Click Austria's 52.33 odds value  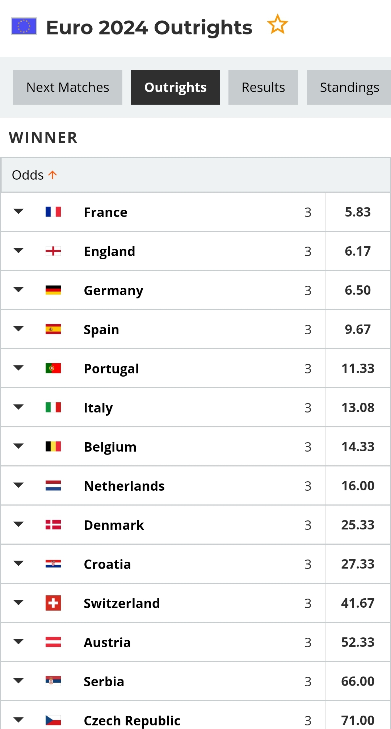pyautogui.click(x=358, y=642)
